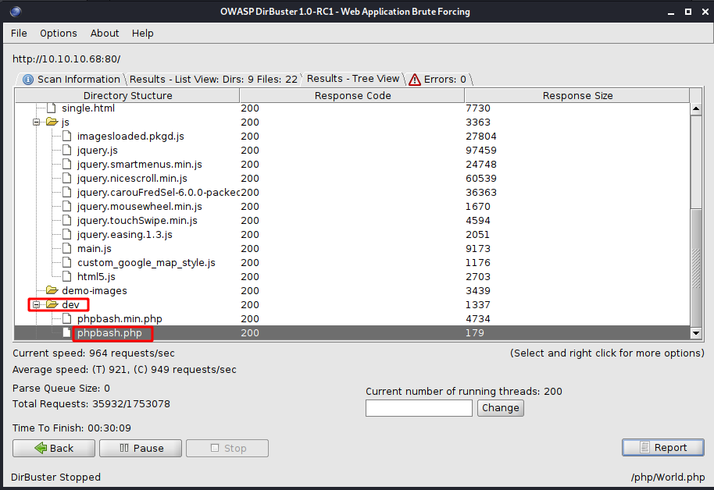
Task: Click the dev folder icon
Action: (x=52, y=304)
